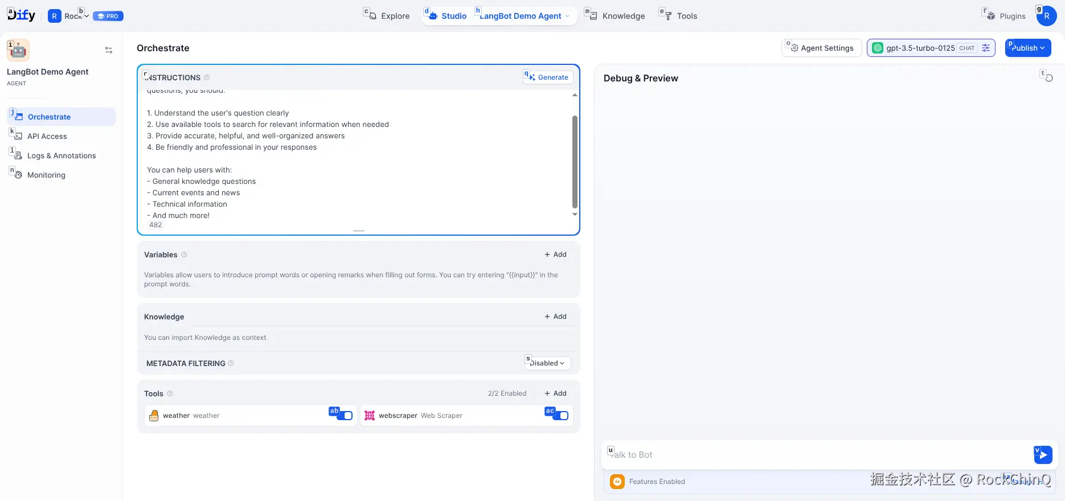This screenshot has height=501, width=1065.
Task: Open Logs & Annotations
Action: [62, 155]
